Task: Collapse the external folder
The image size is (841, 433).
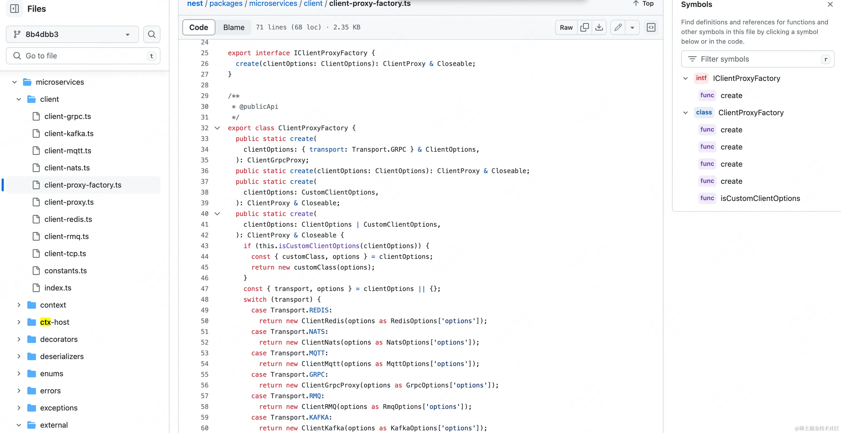Action: coord(19,425)
